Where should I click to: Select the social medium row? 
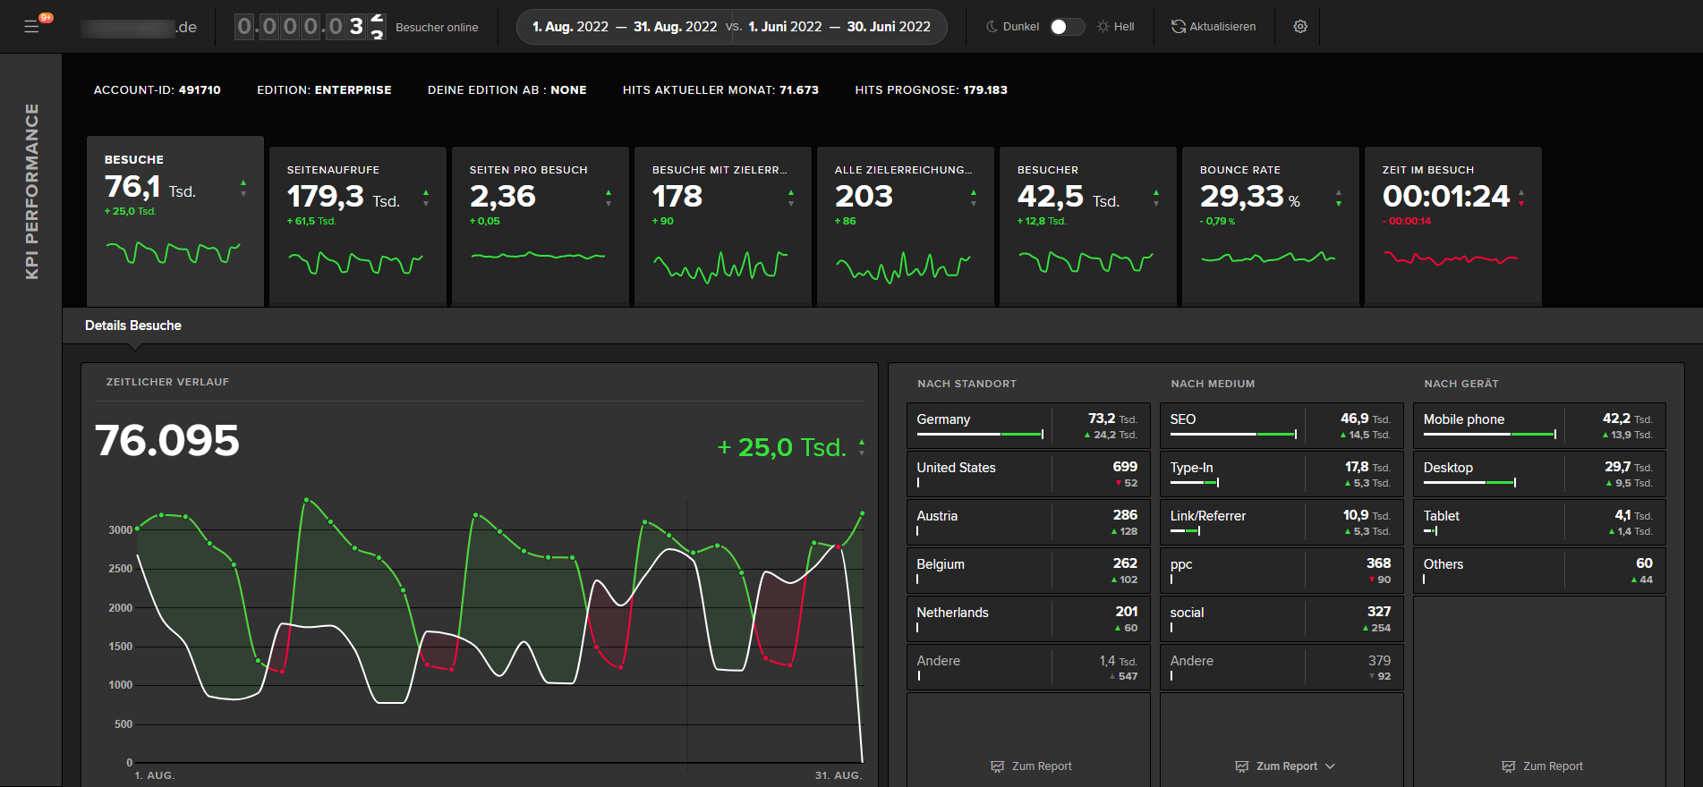[1282, 619]
